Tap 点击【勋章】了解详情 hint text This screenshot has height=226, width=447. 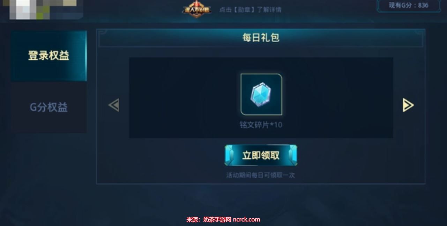[250, 10]
